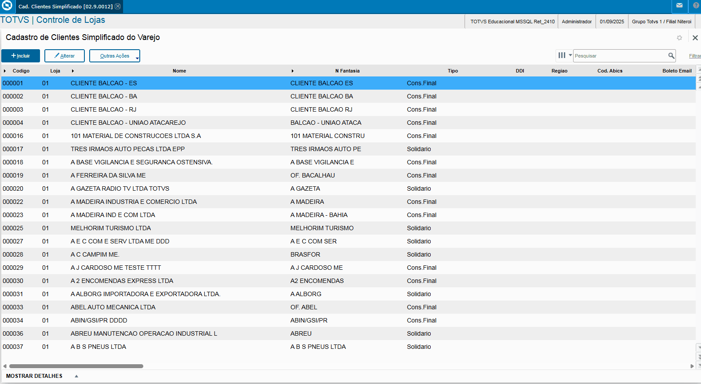Click the Cod. Abics column header
Viewport: 701px width, 384px height.
610,71
